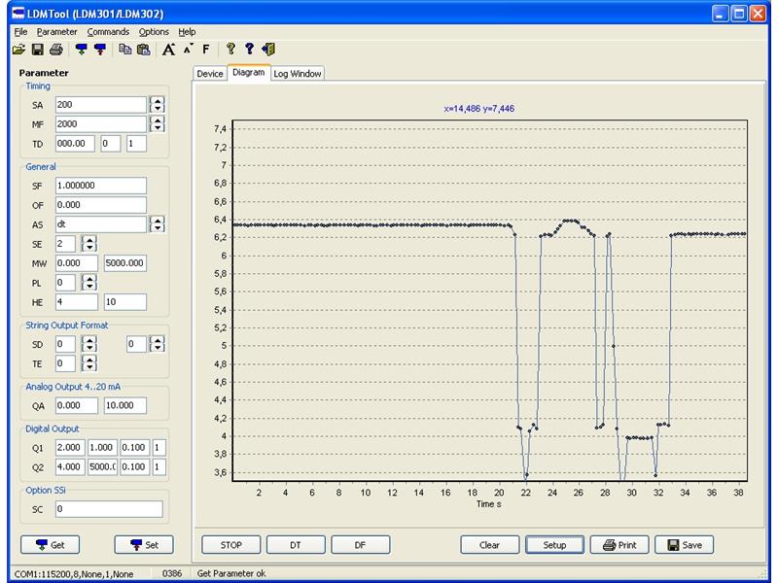Open the Options menu
The width and height of the screenshot is (778, 583).
tap(154, 32)
